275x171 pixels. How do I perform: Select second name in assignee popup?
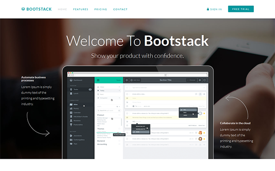click(188, 113)
